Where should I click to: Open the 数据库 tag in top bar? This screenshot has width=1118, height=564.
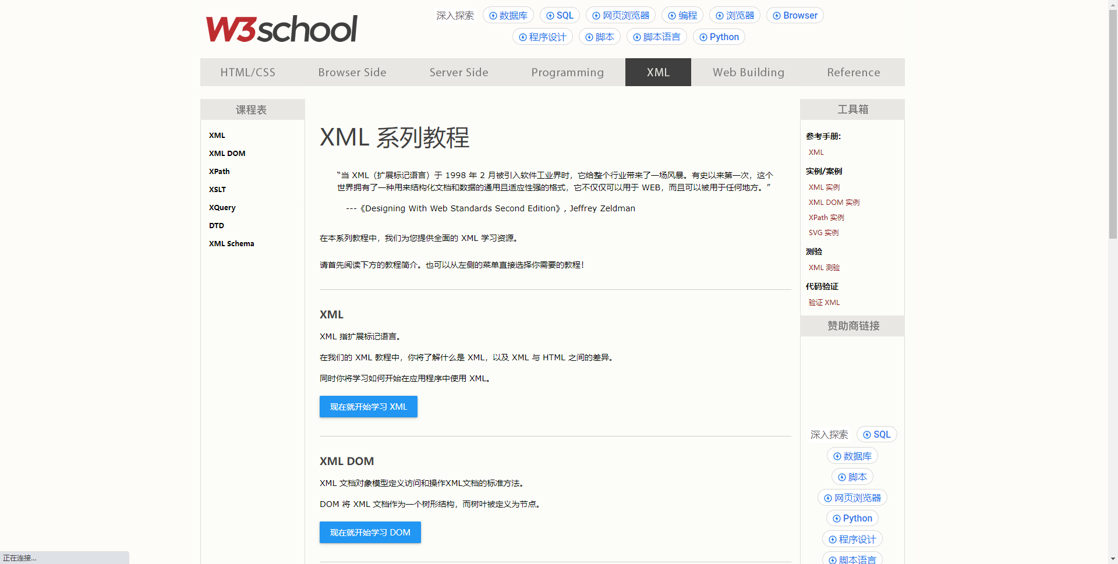[x=508, y=16]
